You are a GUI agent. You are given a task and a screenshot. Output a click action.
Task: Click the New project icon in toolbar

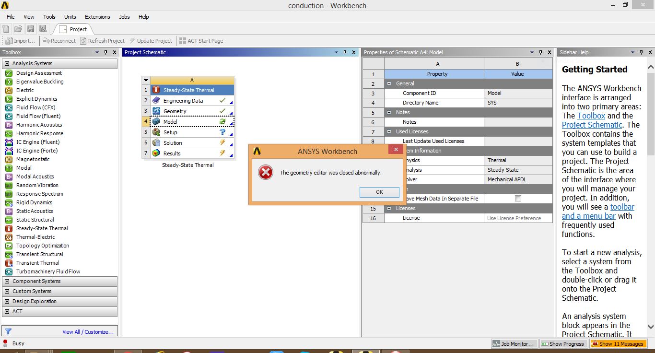6,29
